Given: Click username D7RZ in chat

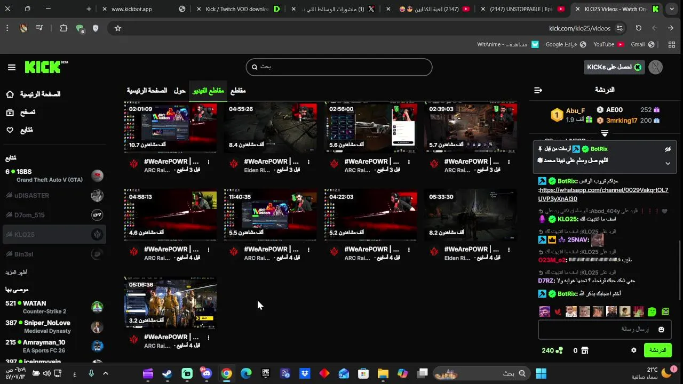Looking at the screenshot, I should (546, 281).
